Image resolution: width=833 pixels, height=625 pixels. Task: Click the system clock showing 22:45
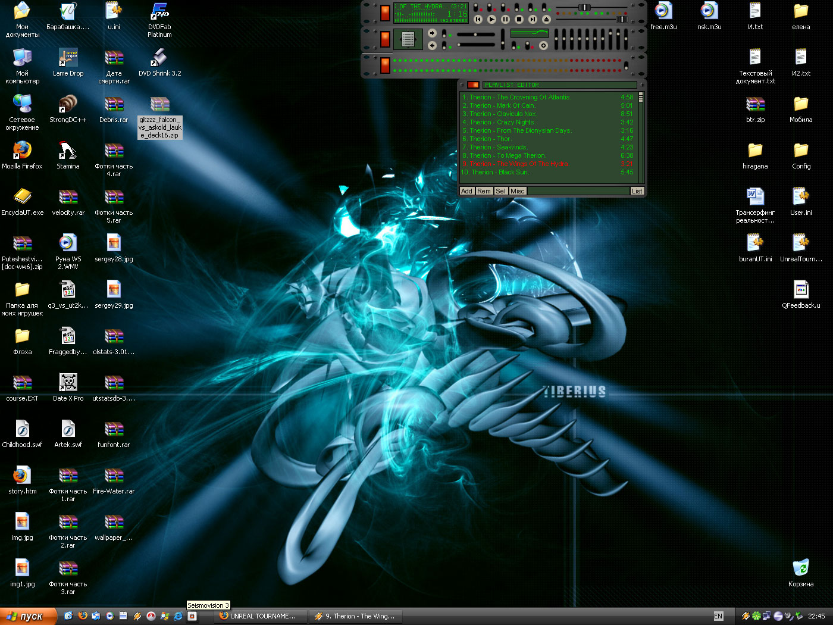[x=816, y=616]
